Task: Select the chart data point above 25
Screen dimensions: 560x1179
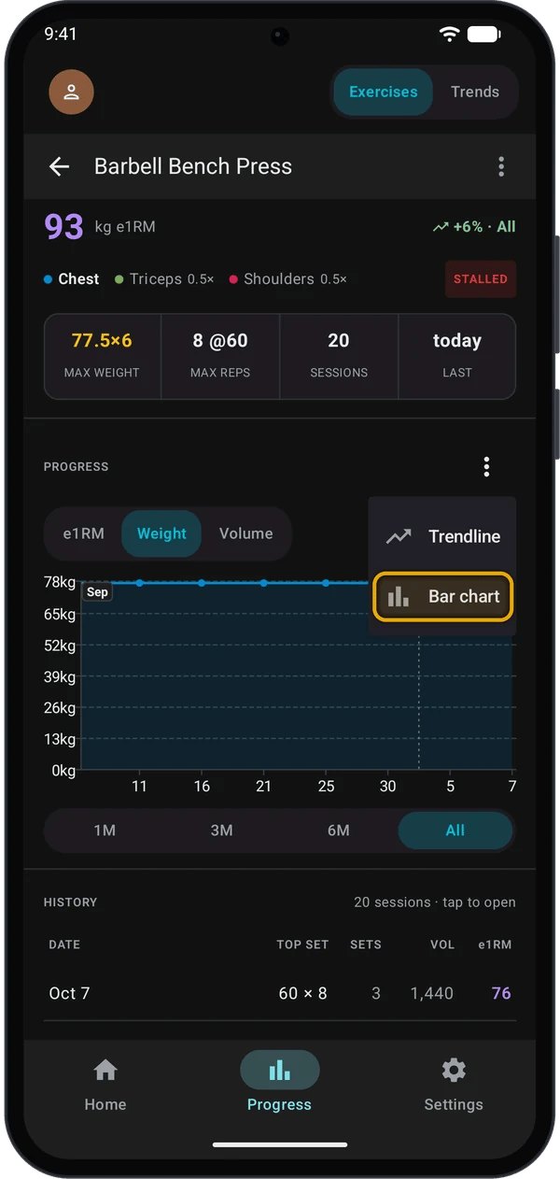Action: [326, 583]
